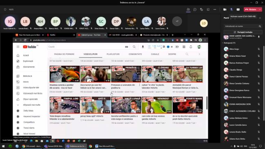Click the browser back arrow
265x149 pixels.
(x=16, y=40)
